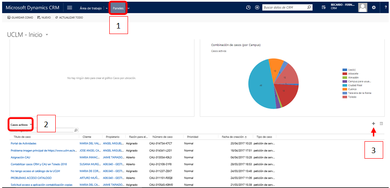Click Área de trabajo in navigation bar
Screen dimensions: 390x188
(91, 8)
